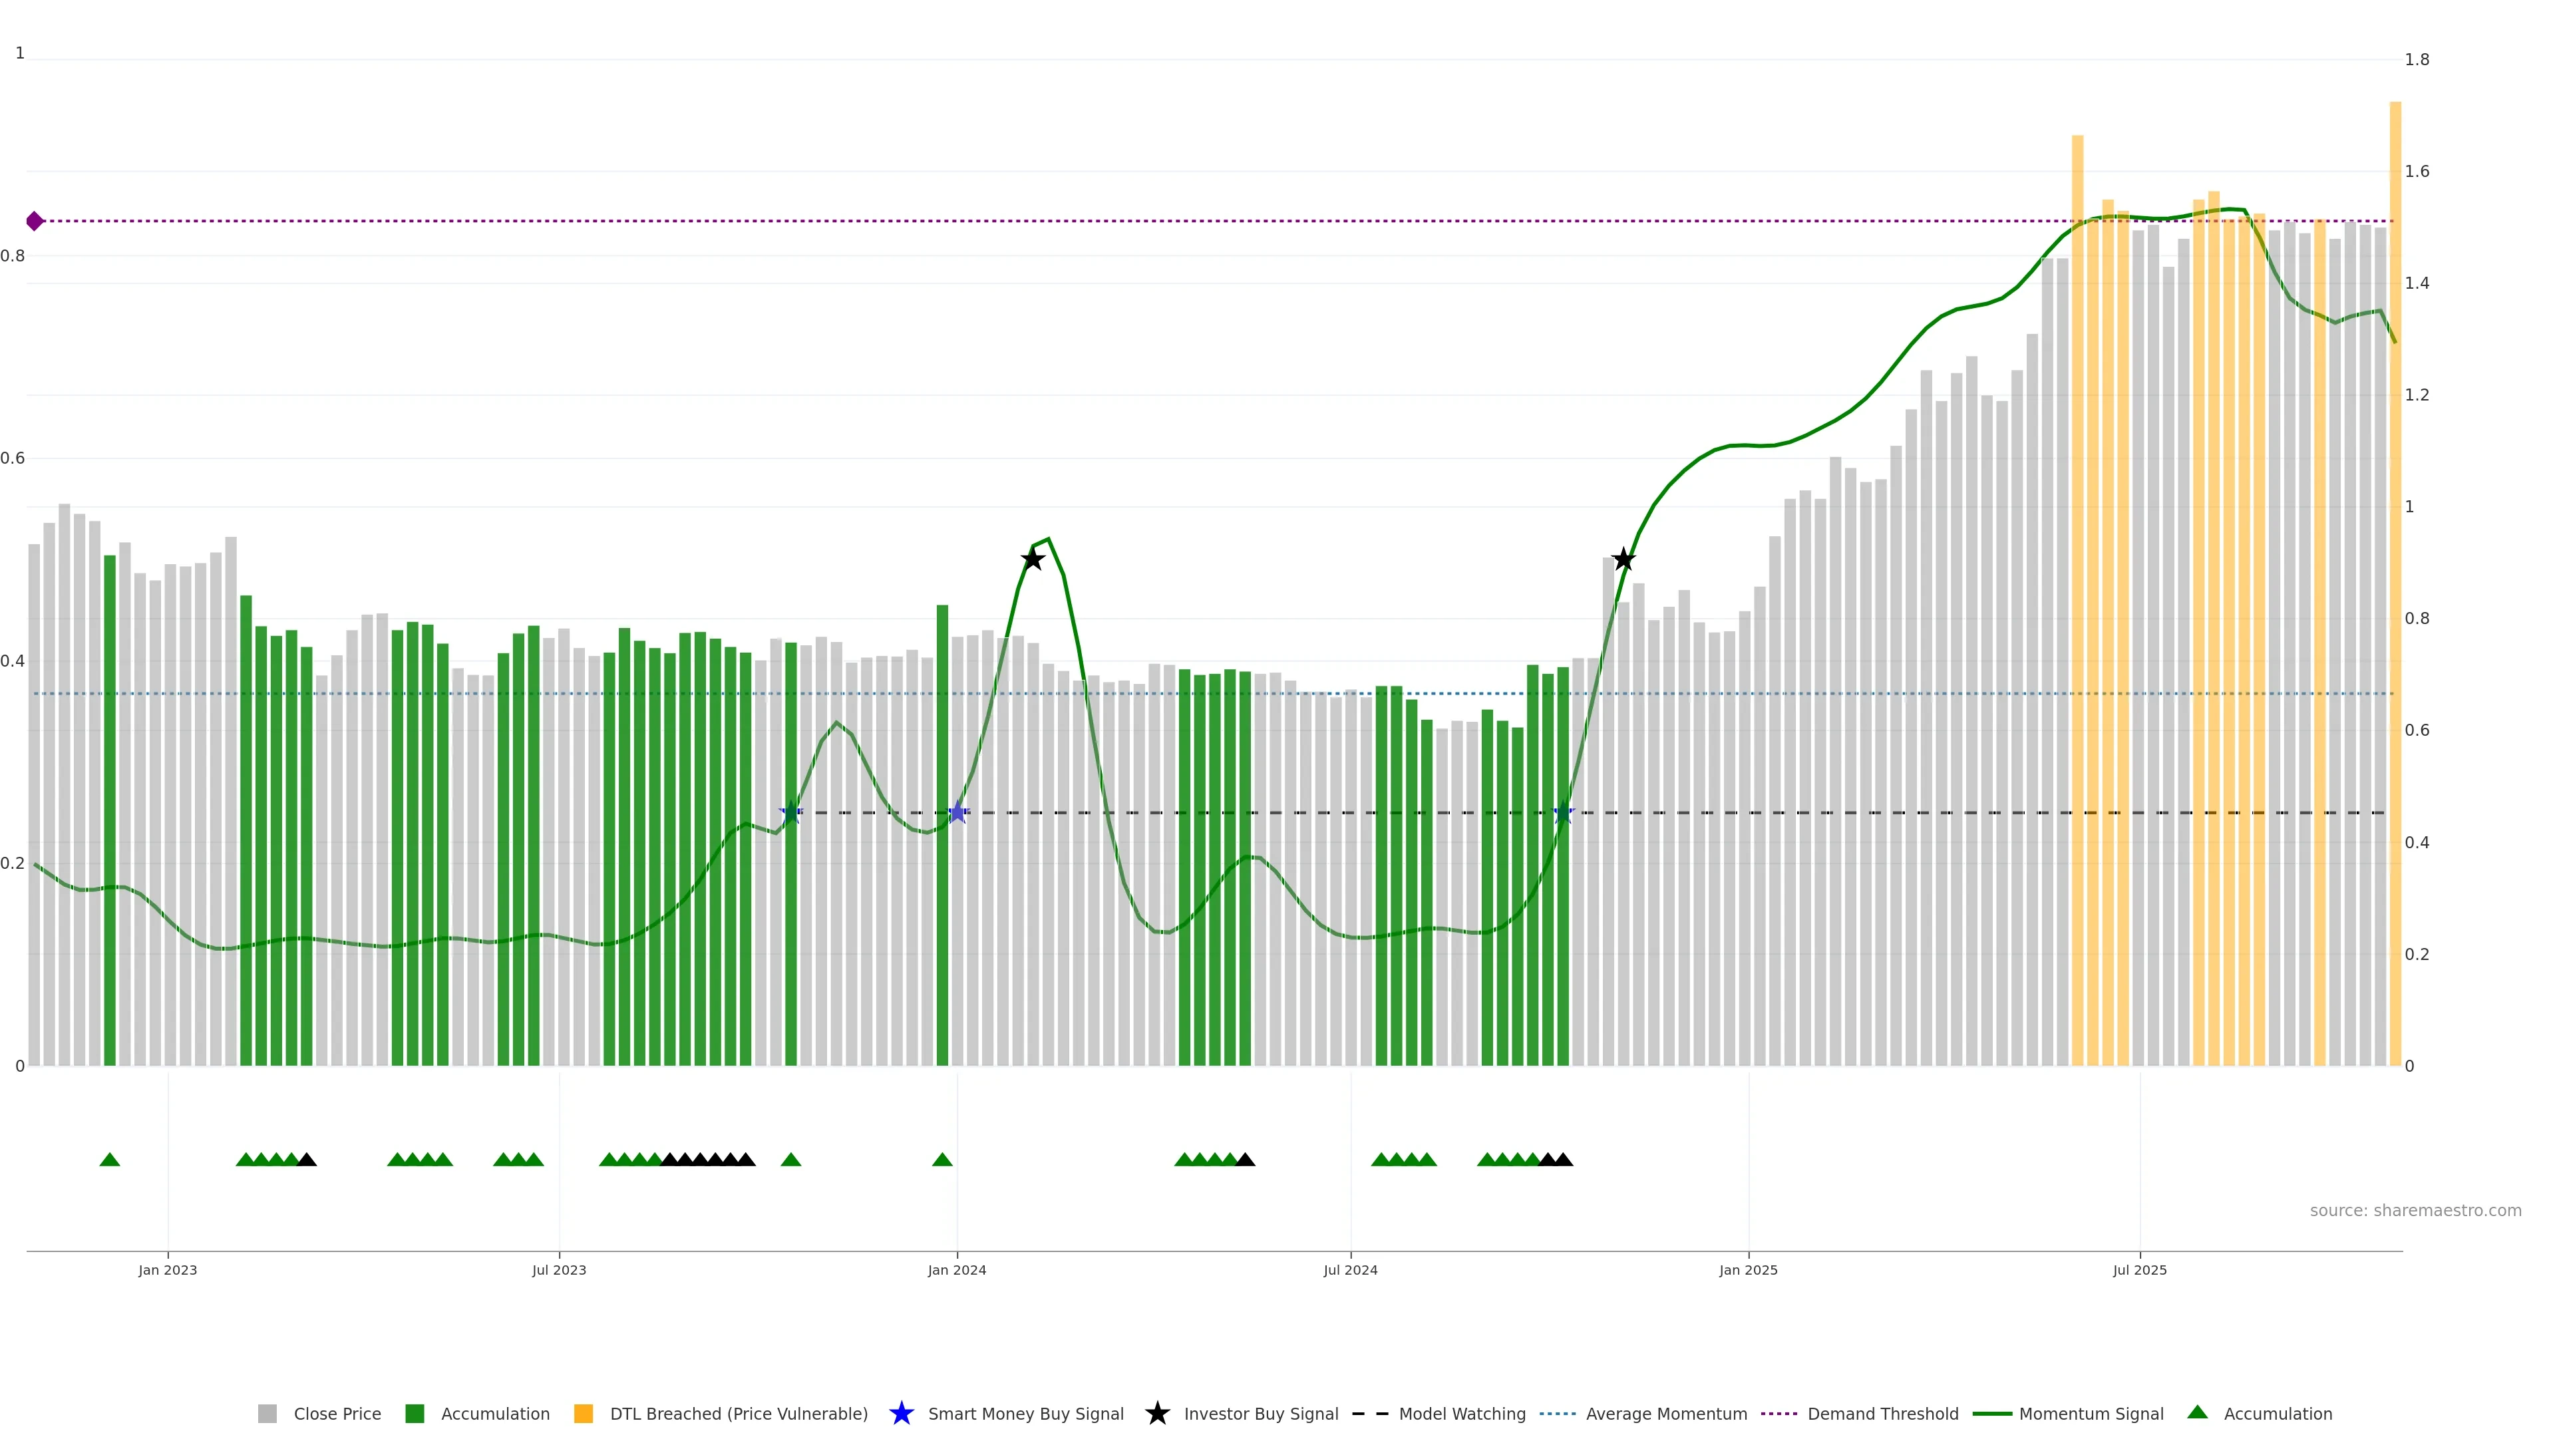Click the blue star icon in the legend
The image size is (2555, 1437).
(x=901, y=1413)
